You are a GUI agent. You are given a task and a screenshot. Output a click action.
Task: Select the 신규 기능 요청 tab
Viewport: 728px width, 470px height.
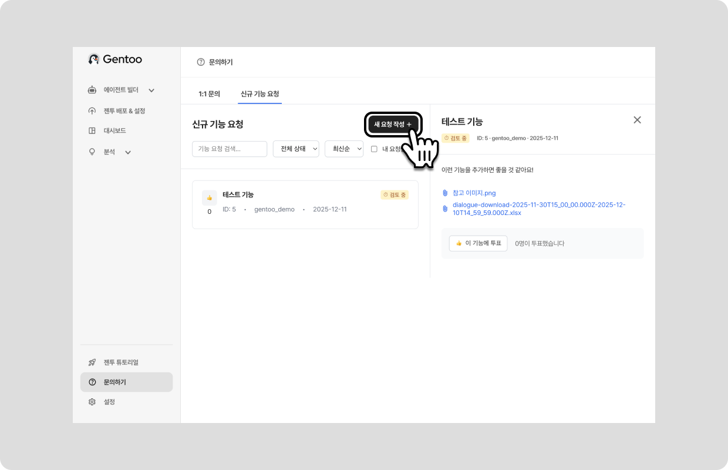pos(259,94)
